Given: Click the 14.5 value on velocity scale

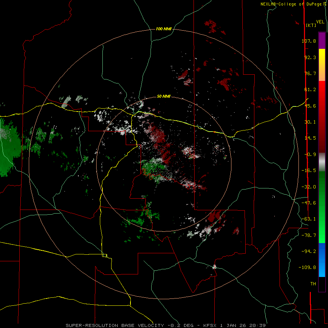Looking at the screenshot, I should click(x=310, y=138).
